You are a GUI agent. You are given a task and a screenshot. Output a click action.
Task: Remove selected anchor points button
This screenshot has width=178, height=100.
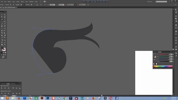tap(31, 5)
